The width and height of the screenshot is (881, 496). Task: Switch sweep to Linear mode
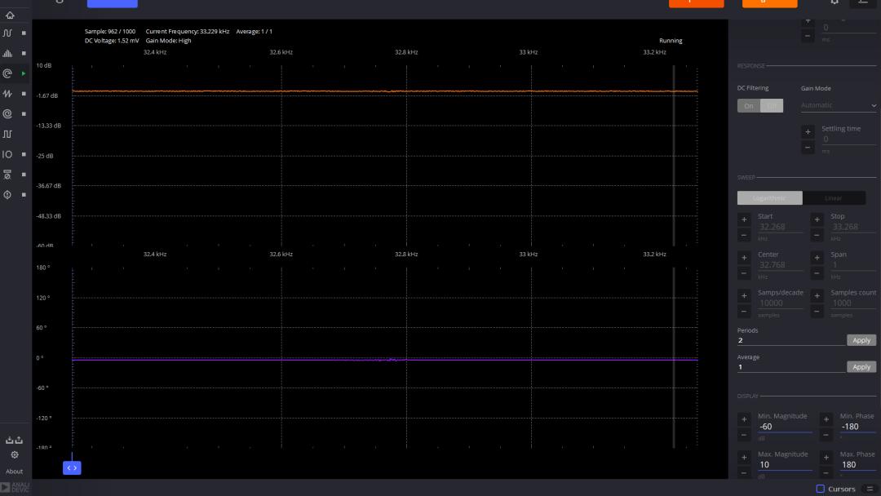834,198
